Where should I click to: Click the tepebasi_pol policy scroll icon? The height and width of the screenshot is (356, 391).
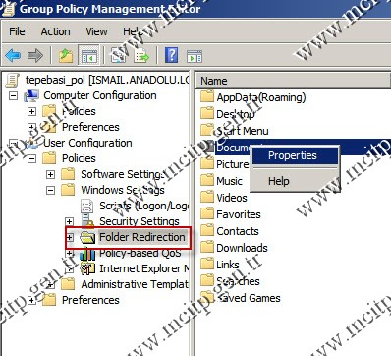tap(13, 80)
